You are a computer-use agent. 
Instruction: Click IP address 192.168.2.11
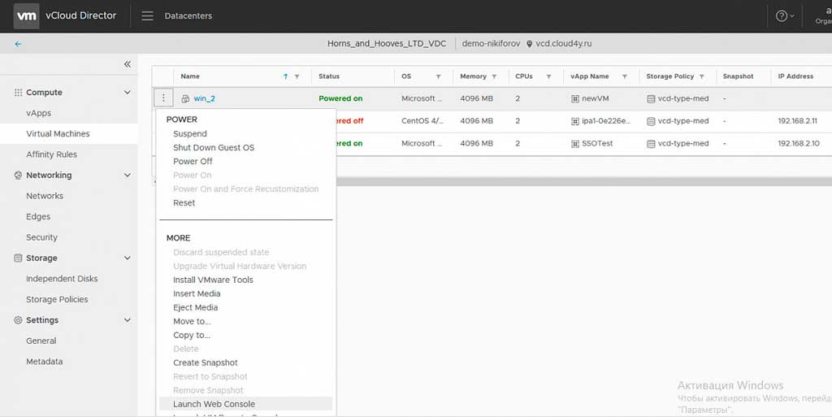pos(798,121)
